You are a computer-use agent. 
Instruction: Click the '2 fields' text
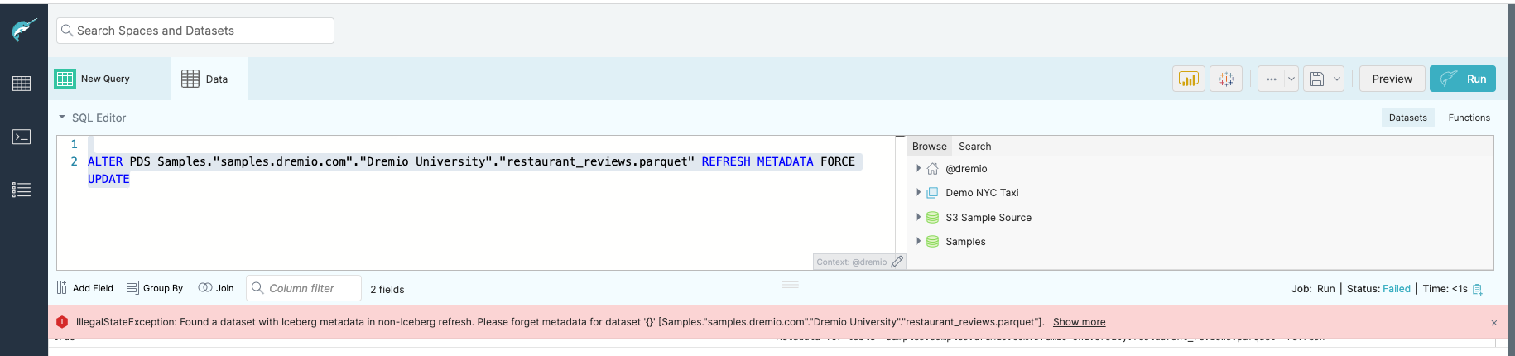point(387,290)
